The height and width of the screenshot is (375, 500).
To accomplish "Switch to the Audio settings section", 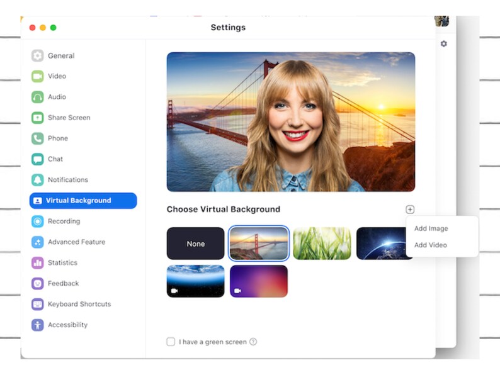I will pyautogui.click(x=57, y=97).
